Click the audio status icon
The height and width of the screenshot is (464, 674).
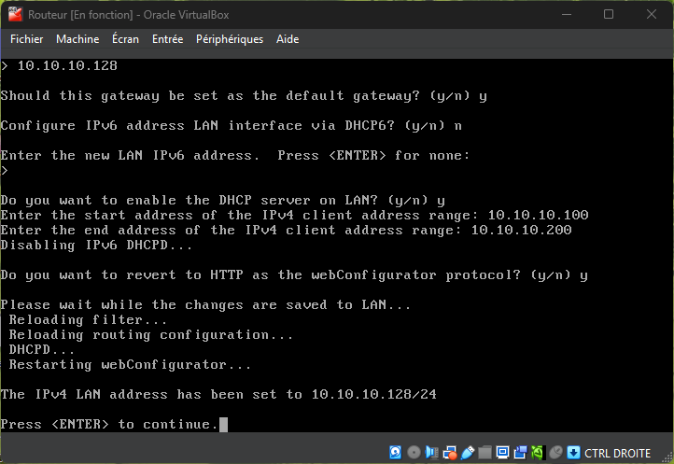point(430,453)
